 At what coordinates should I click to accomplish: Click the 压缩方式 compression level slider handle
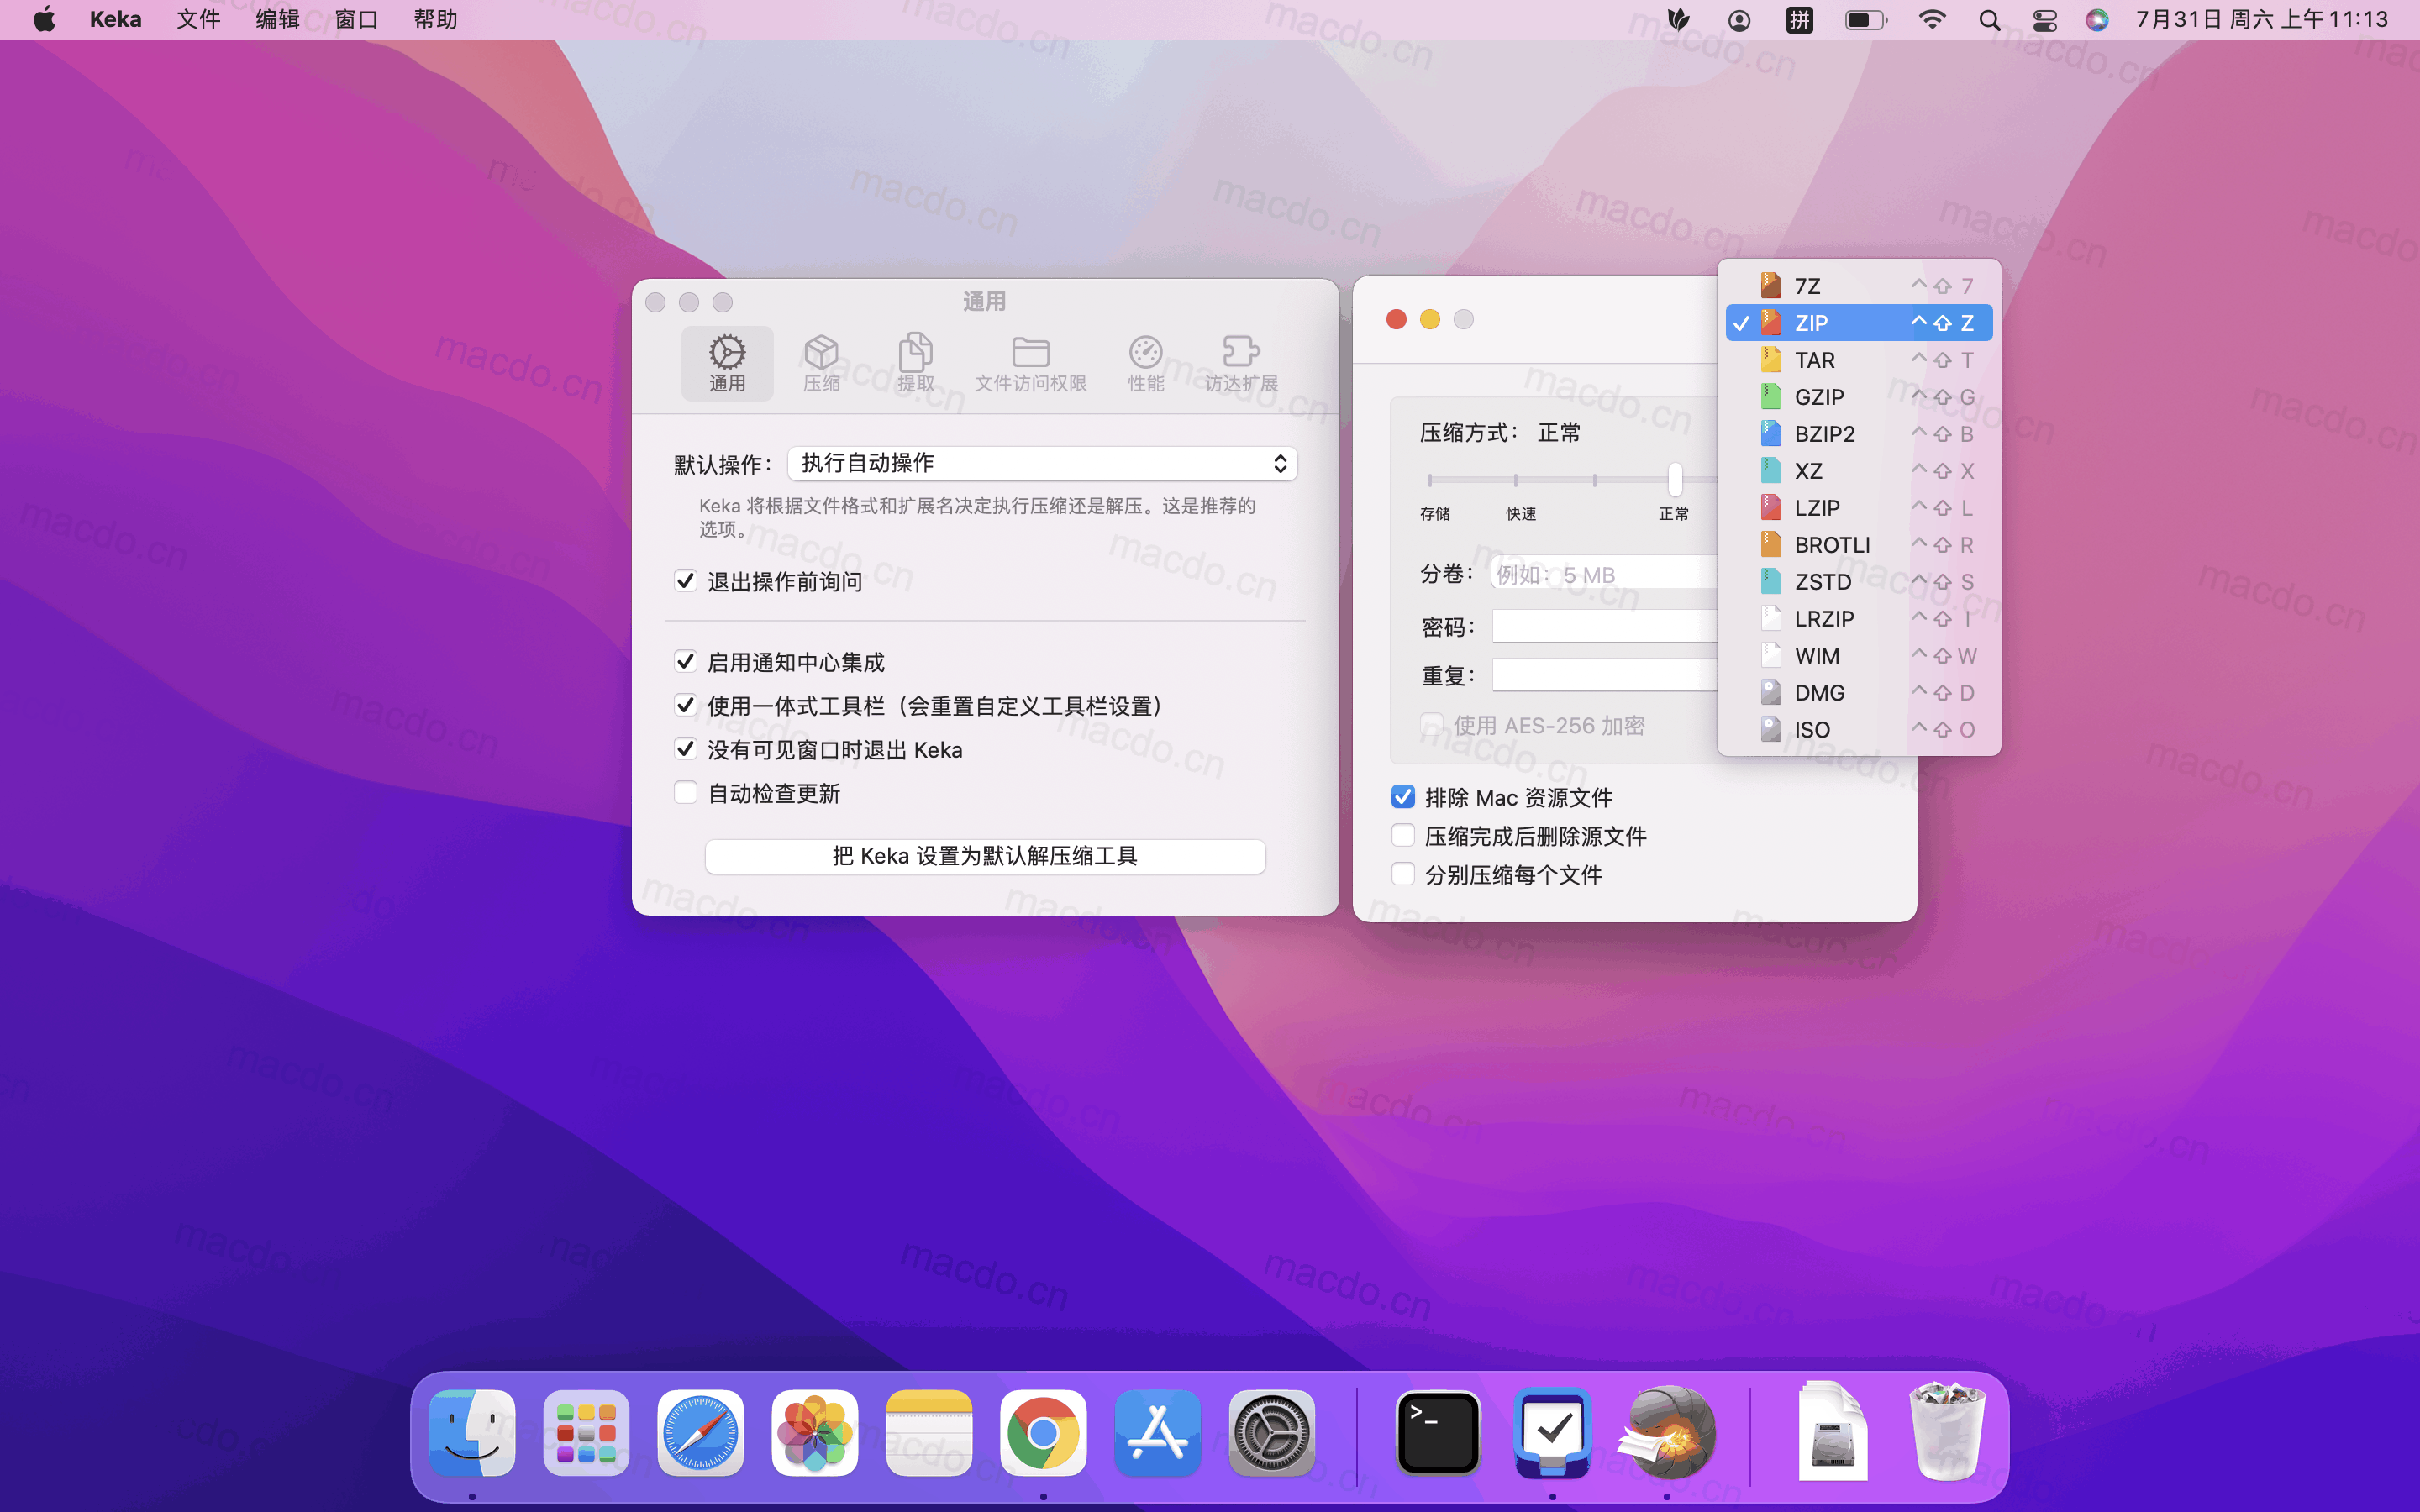pos(1675,480)
